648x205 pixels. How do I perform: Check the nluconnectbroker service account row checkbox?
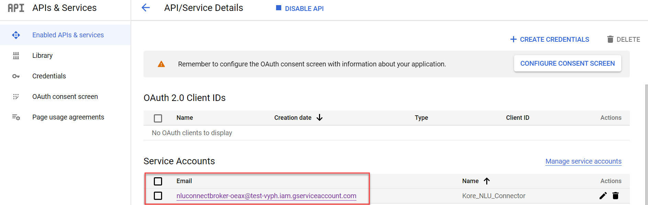coord(158,196)
